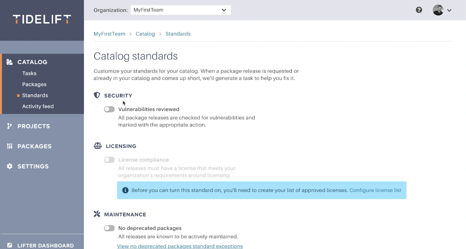Image resolution: width=466 pixels, height=249 pixels.
Task: Click the Projects branch icon
Action: coord(10,126)
